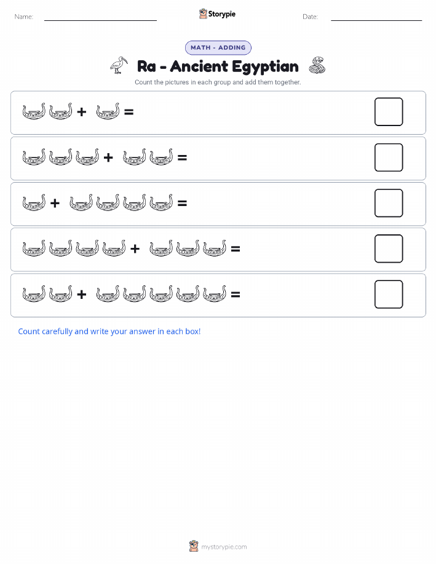Click the equals sign in row four
436x564 pixels.
pos(236,248)
